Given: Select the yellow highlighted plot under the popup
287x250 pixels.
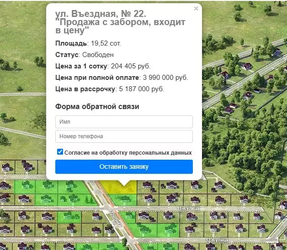Looking at the screenshot, I should coord(114,187).
